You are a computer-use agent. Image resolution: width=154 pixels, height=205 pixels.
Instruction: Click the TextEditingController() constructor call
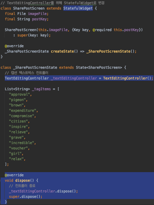127,78
